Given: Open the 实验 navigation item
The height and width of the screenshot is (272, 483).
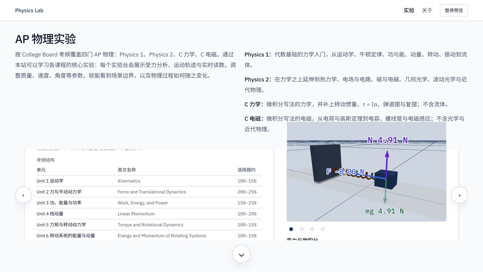Looking at the screenshot, I should 409,11.
